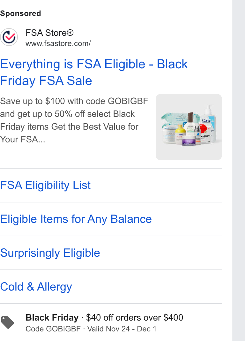Click the CeraVe bottle in product image
The image size is (245, 341).
208,124
